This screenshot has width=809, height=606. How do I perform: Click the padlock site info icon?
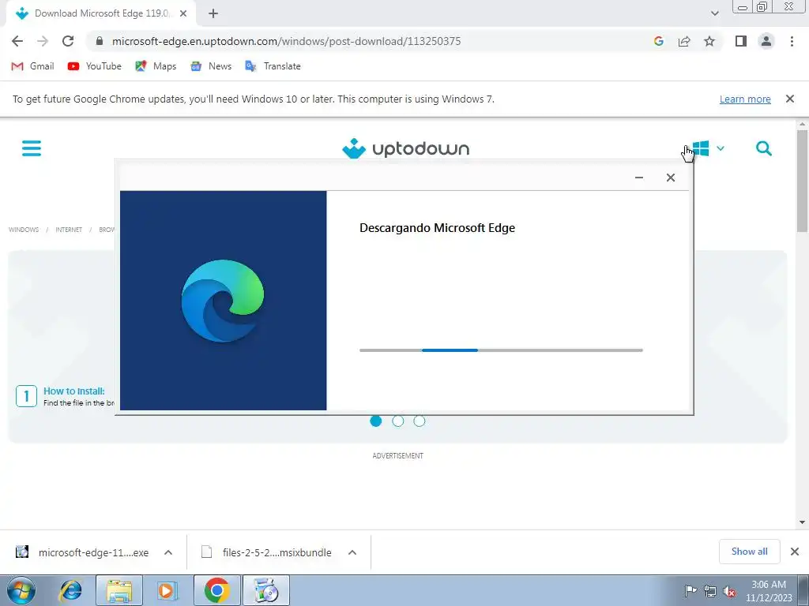(x=100, y=41)
